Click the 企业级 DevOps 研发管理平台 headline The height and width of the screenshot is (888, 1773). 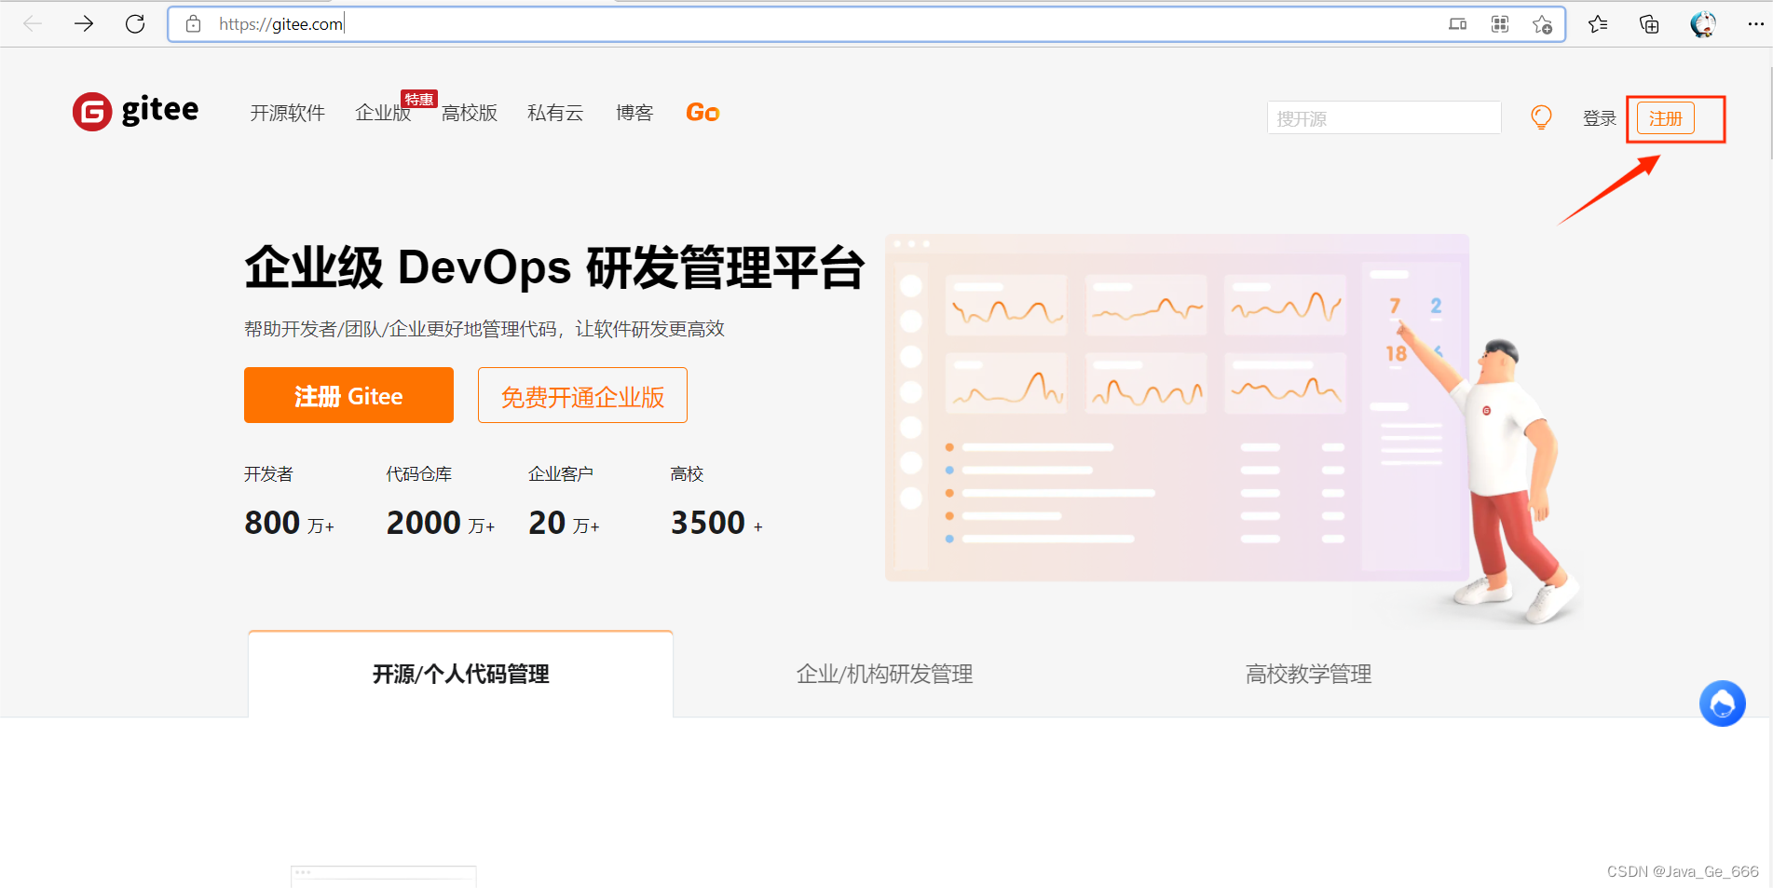point(554,268)
